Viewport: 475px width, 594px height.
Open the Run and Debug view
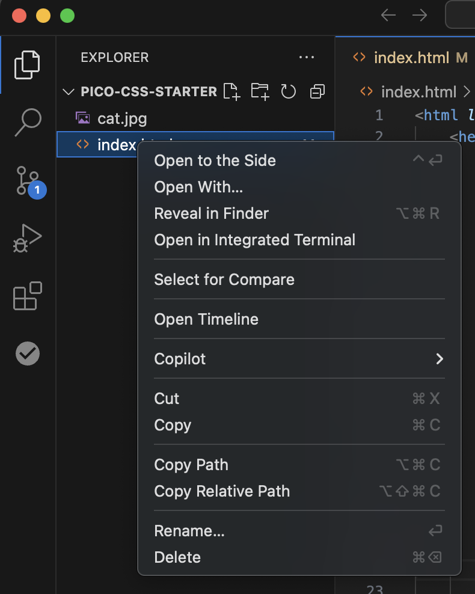click(28, 237)
